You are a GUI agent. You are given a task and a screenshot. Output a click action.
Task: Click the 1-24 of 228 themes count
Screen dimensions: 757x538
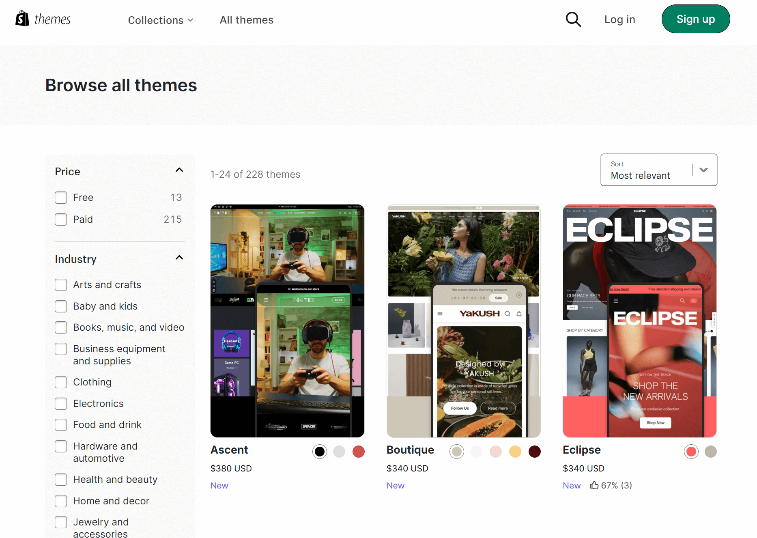(x=256, y=174)
